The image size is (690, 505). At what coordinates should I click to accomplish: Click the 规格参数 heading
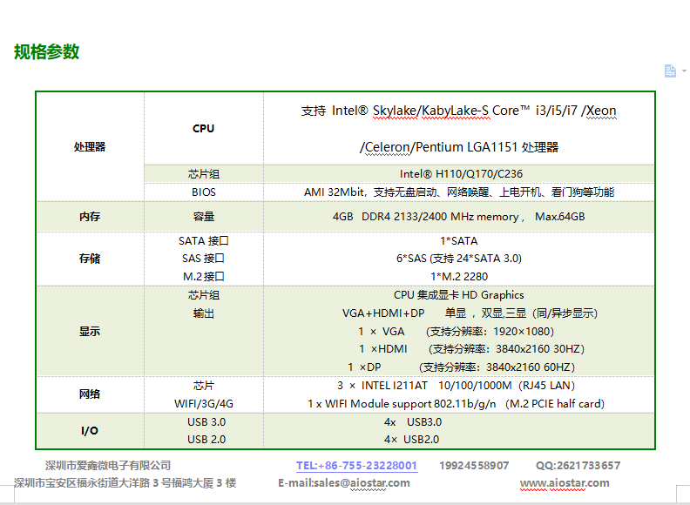click(x=47, y=51)
